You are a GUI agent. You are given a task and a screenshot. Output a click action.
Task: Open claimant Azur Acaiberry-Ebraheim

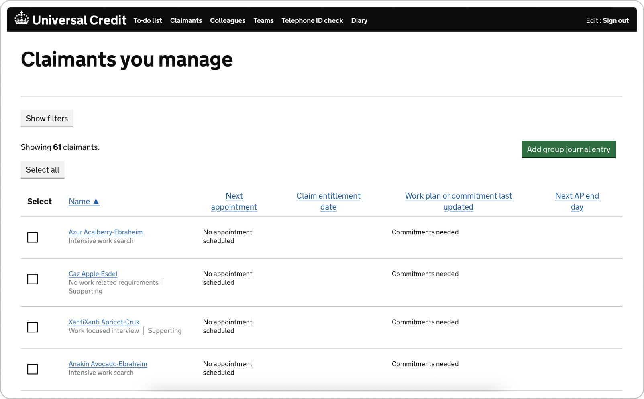pyautogui.click(x=106, y=232)
